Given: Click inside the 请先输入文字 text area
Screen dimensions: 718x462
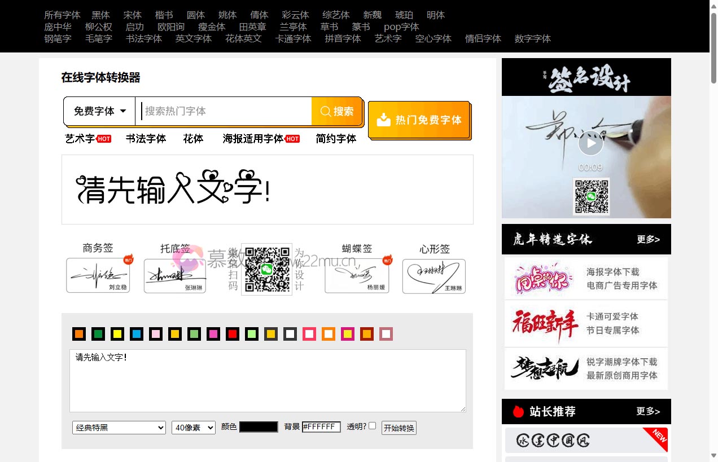Looking at the screenshot, I should point(268,380).
